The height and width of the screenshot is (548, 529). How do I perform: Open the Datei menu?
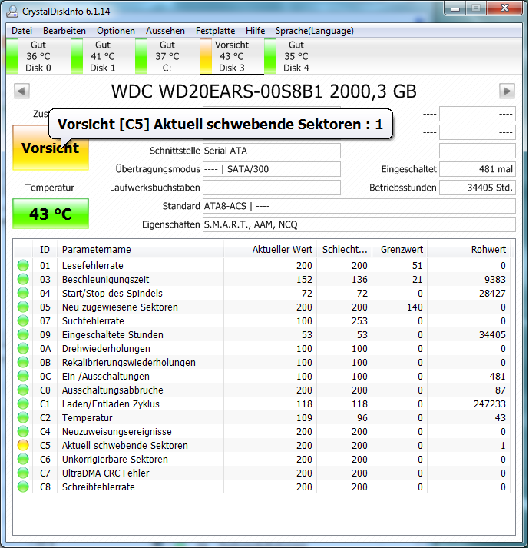click(x=21, y=31)
